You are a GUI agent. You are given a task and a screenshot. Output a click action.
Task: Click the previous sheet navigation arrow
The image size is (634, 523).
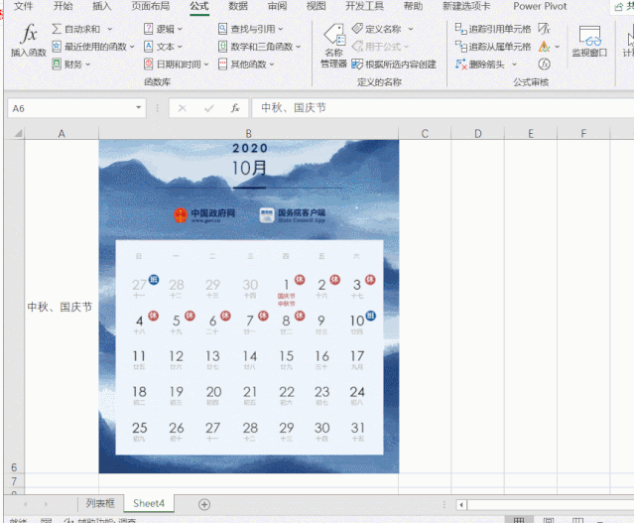(x=26, y=504)
